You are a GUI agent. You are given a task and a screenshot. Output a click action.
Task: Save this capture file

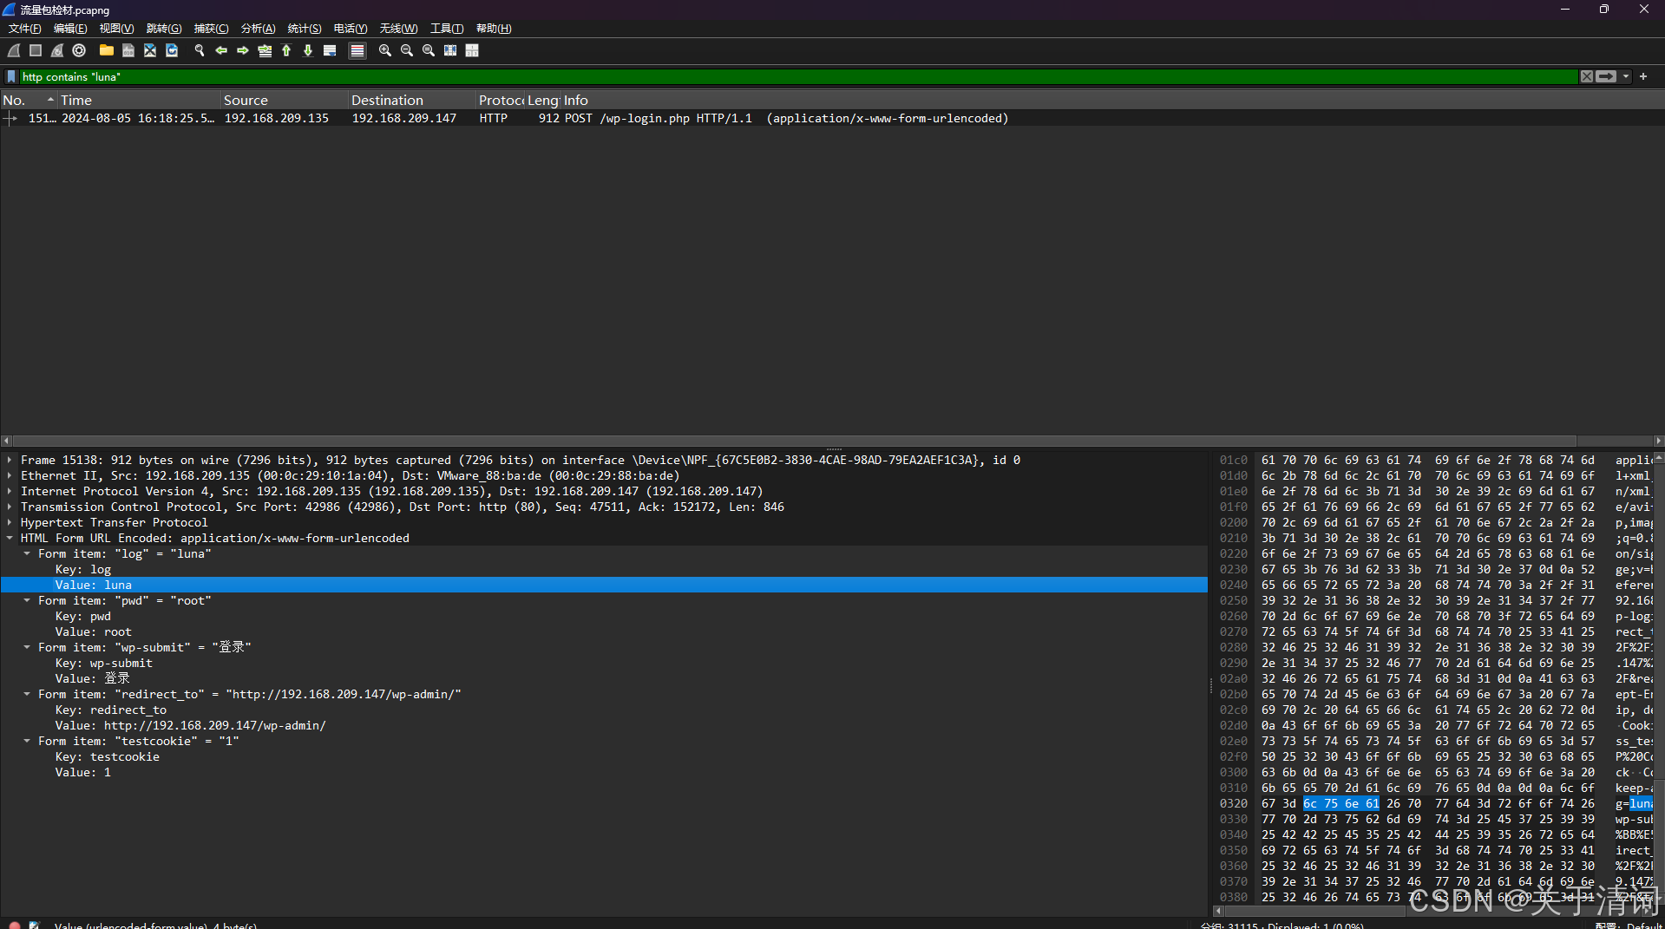(128, 51)
